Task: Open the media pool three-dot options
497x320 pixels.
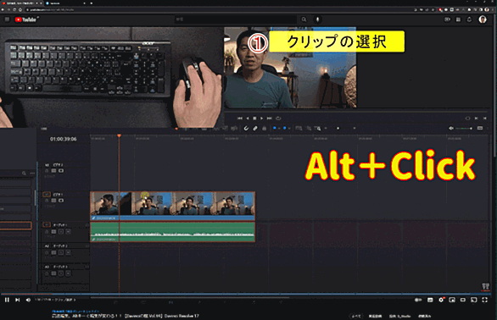Action: [x=32, y=174]
